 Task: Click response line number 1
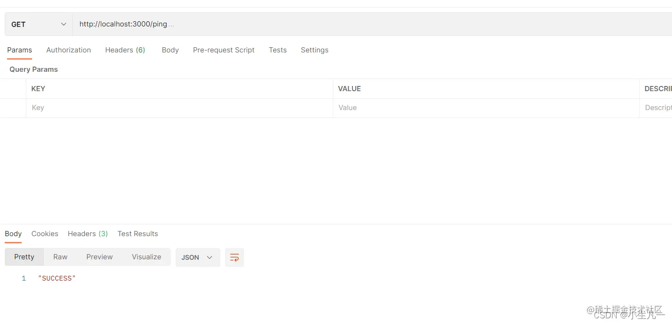point(24,279)
